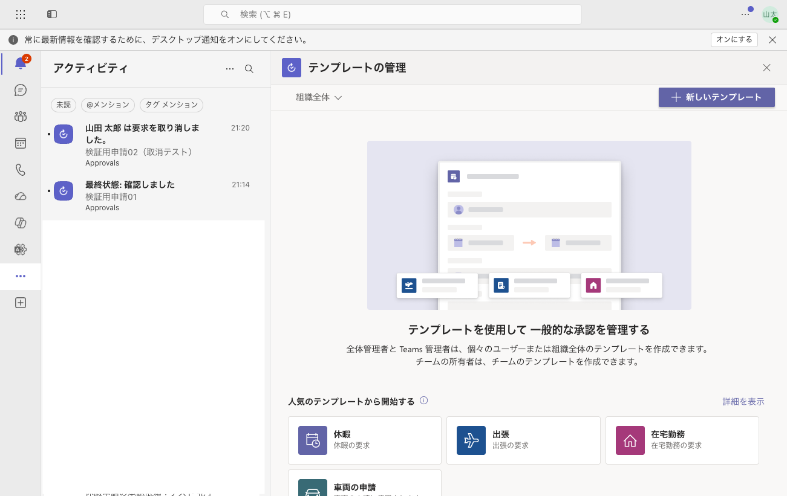Image resolution: width=787 pixels, height=496 pixels.
Task: Open the Calendar icon in the sidebar
Action: point(21,143)
